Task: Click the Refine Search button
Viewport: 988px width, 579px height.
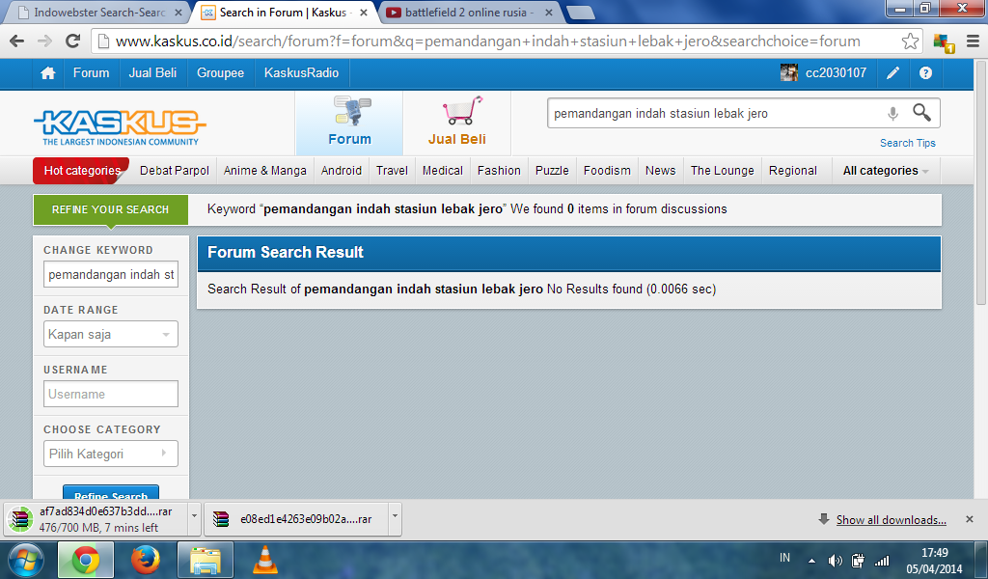Action: (111, 492)
